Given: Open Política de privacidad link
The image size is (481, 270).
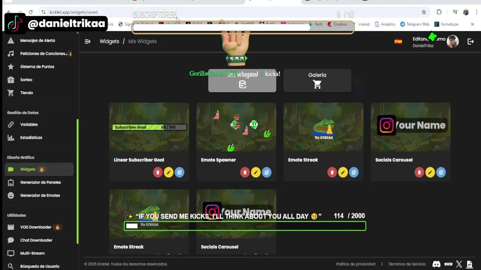Looking at the screenshot, I should coord(355,264).
